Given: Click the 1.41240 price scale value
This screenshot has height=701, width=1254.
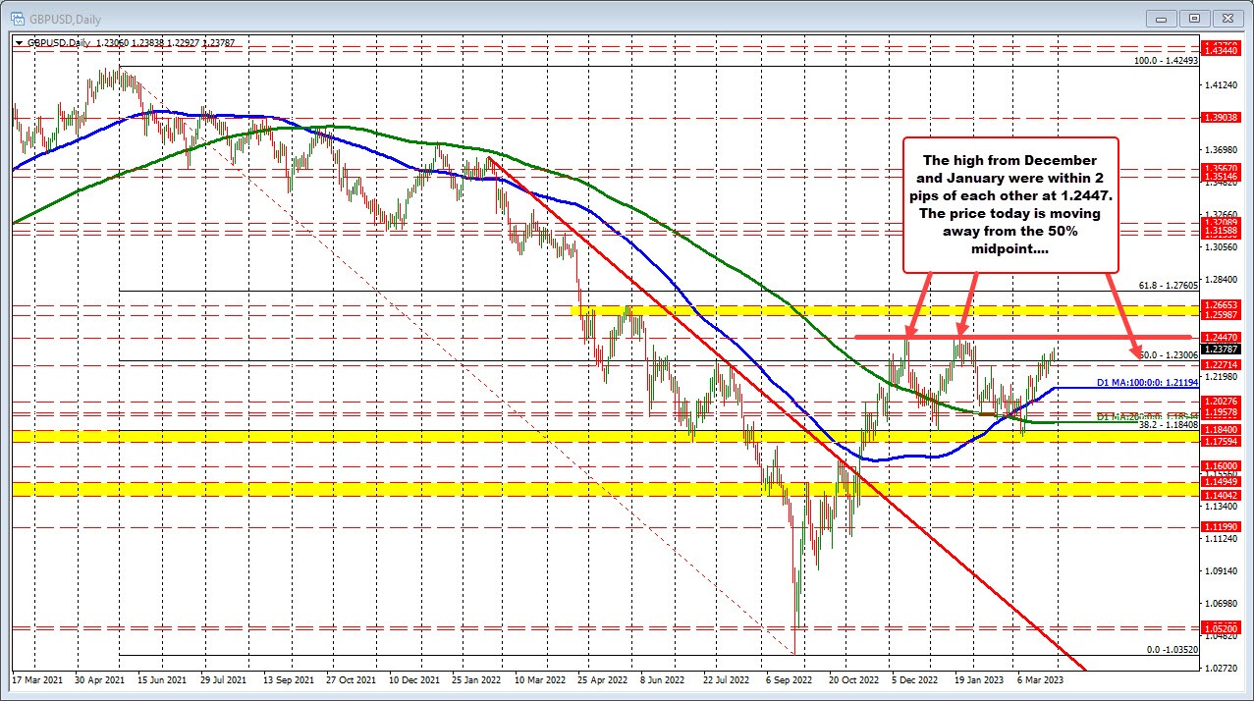Looking at the screenshot, I should tap(1223, 85).
